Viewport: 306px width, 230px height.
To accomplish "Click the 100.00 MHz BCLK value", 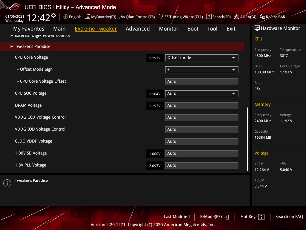I will (264, 72).
